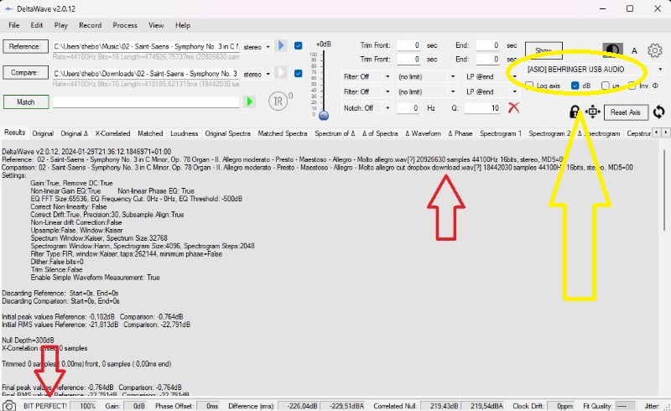Take a screenshot with the camera icon

pyautogui.click(x=9, y=406)
